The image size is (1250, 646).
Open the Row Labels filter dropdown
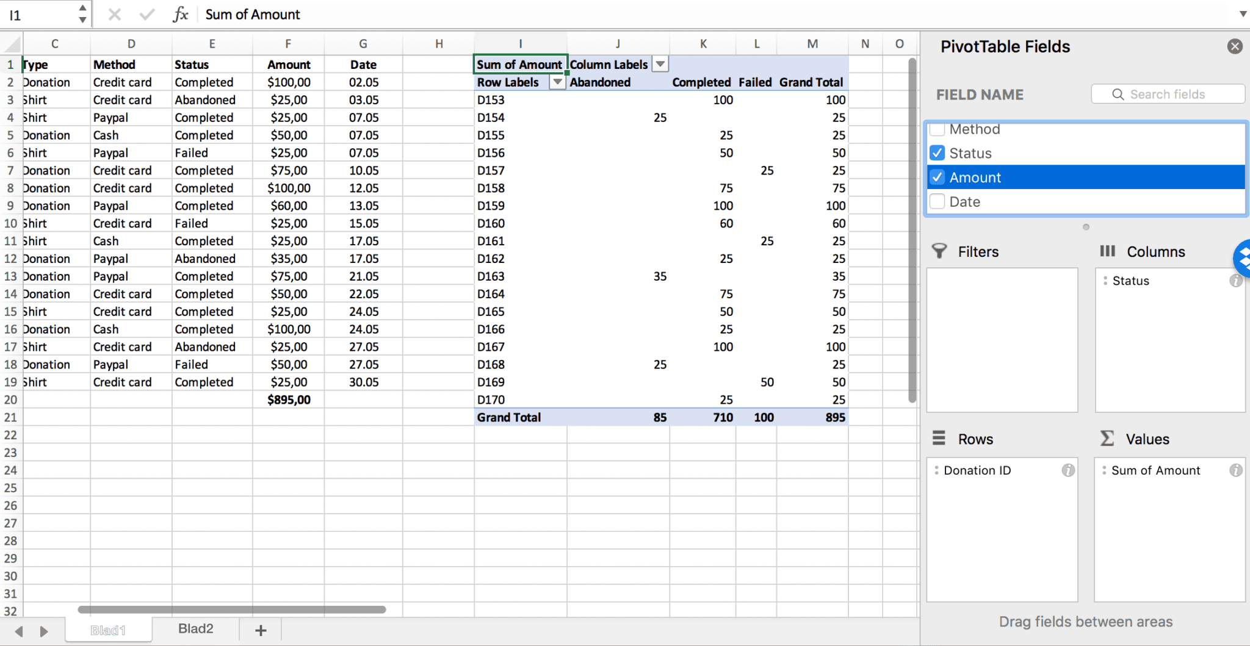pyautogui.click(x=556, y=82)
